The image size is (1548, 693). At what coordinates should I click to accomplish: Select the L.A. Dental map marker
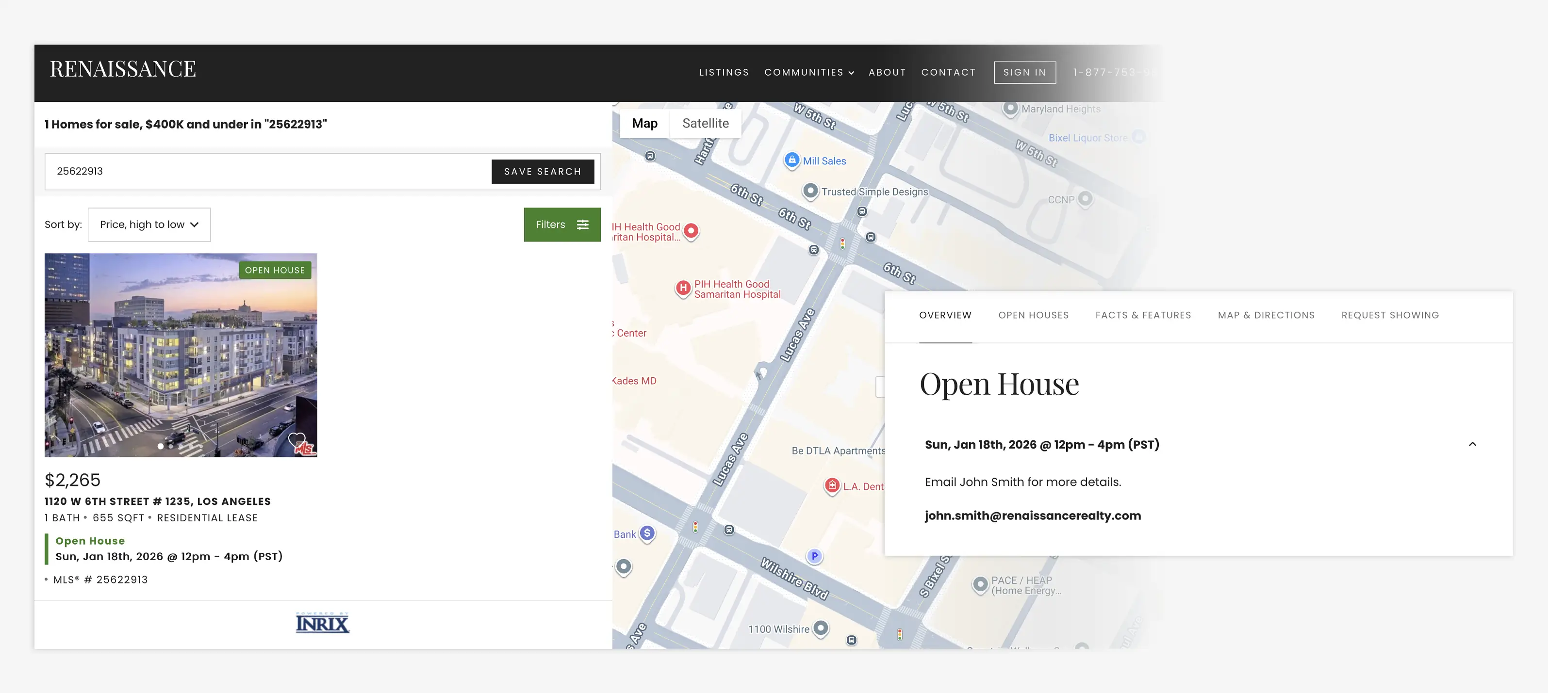click(x=832, y=484)
